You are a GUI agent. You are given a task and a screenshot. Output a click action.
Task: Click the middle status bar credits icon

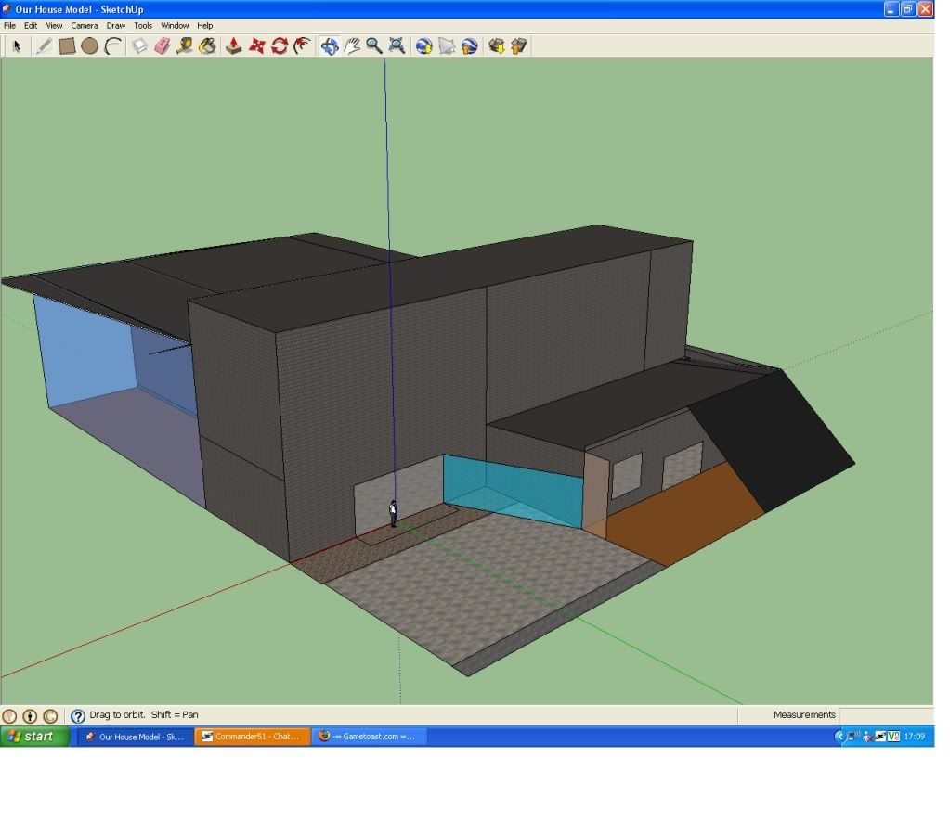pyautogui.click(x=30, y=716)
